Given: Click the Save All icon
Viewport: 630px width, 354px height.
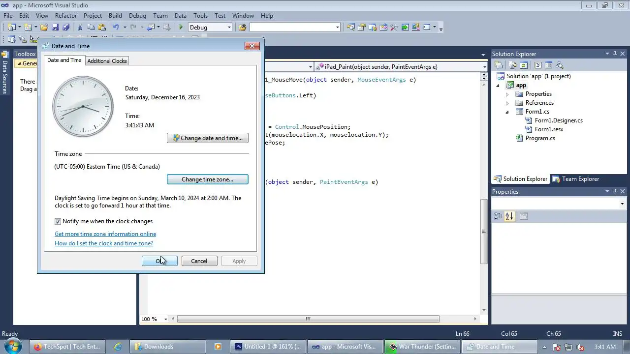Looking at the screenshot, I should point(66,28).
